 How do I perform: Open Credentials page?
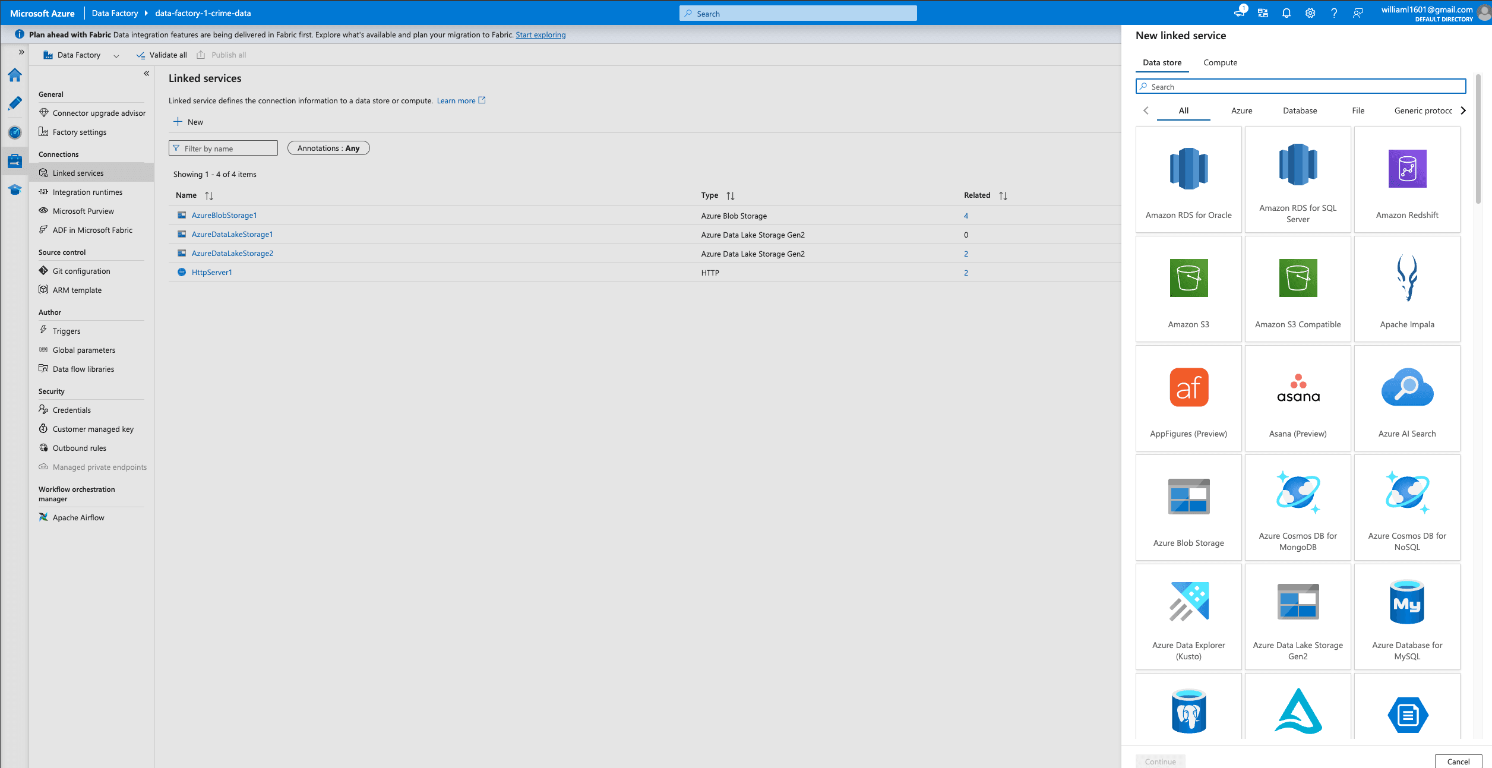(x=65, y=410)
